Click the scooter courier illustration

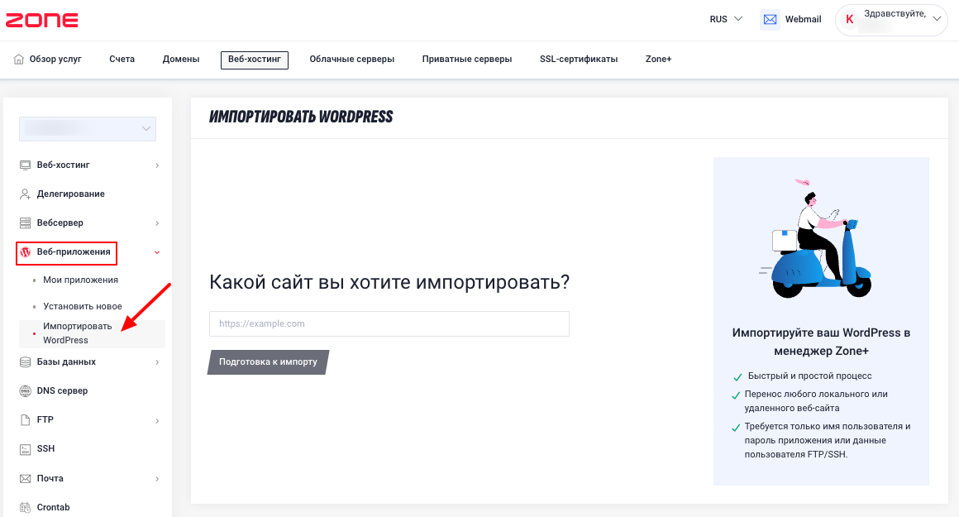pos(815,238)
